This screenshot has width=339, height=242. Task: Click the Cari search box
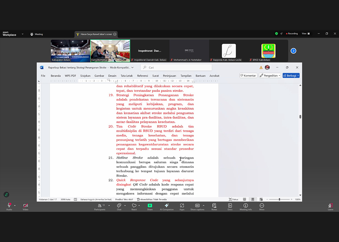176,67
